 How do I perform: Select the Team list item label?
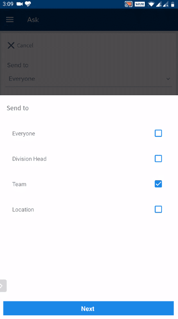click(19, 184)
